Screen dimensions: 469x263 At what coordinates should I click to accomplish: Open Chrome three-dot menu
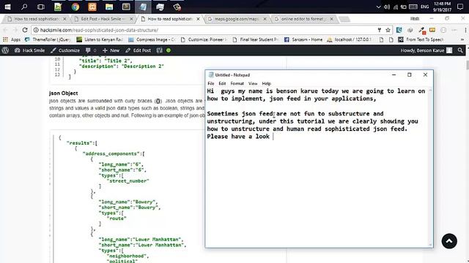[465, 30]
